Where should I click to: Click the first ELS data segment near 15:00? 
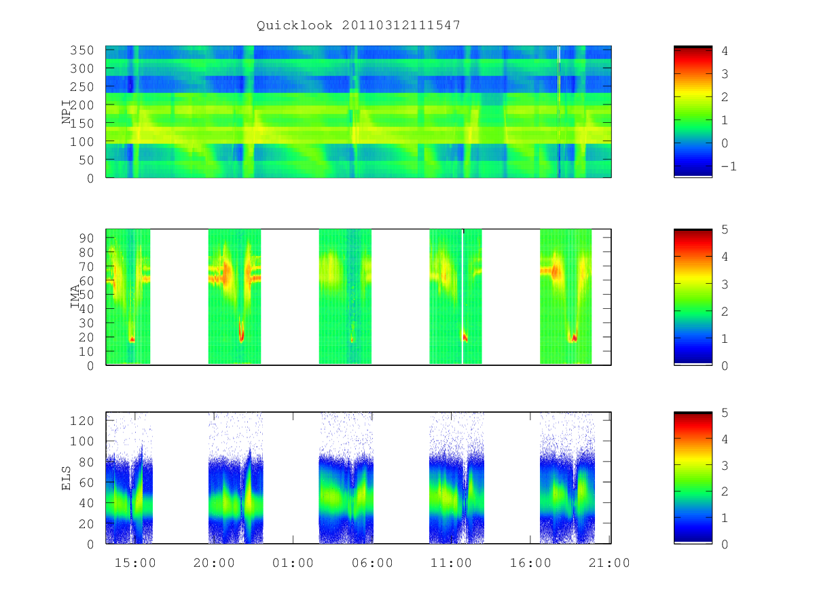pyautogui.click(x=130, y=478)
